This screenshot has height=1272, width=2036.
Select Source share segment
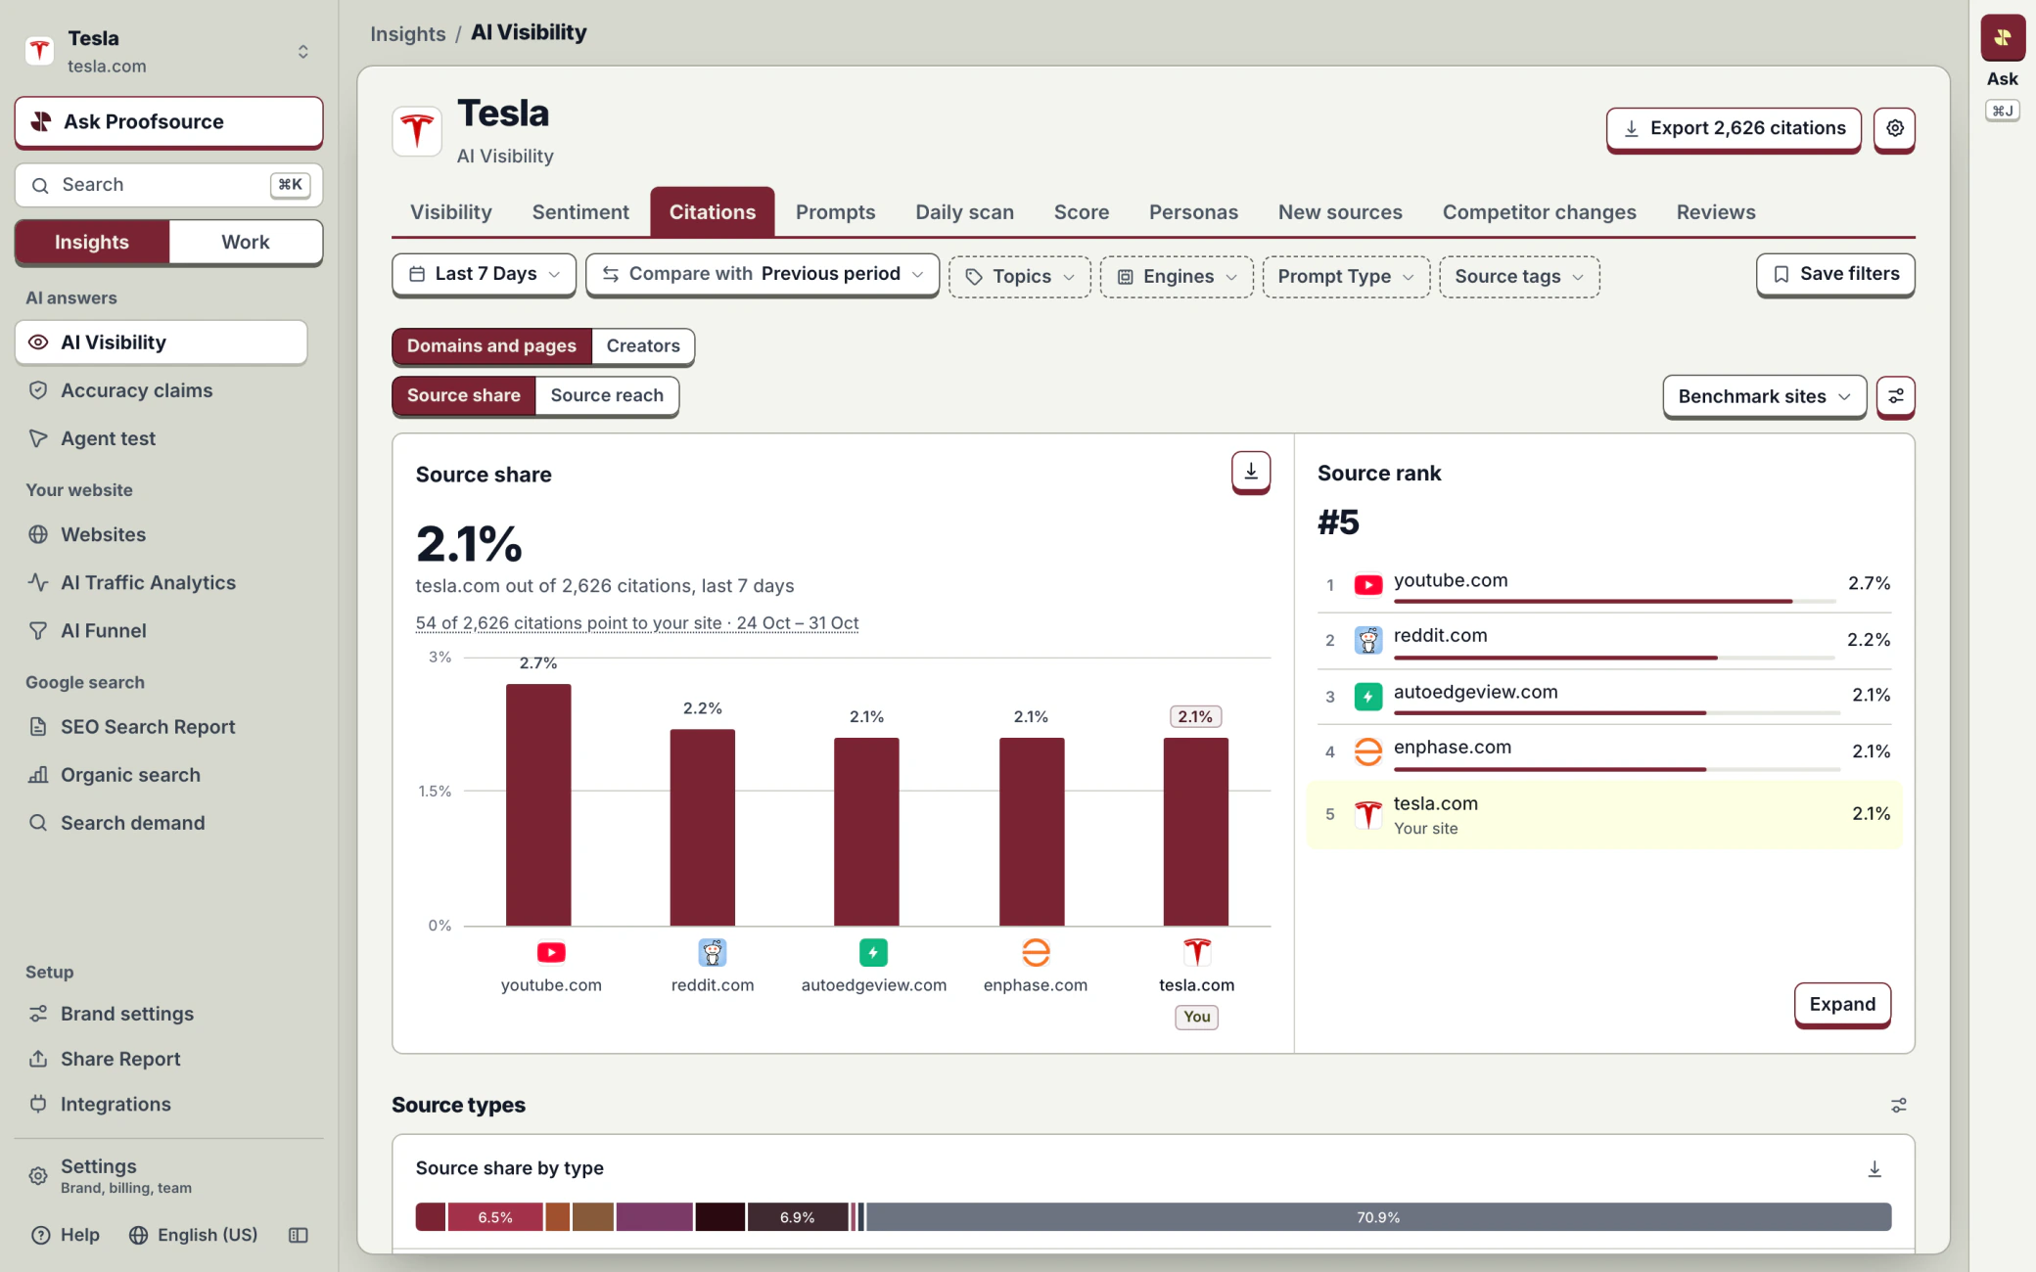[464, 395]
